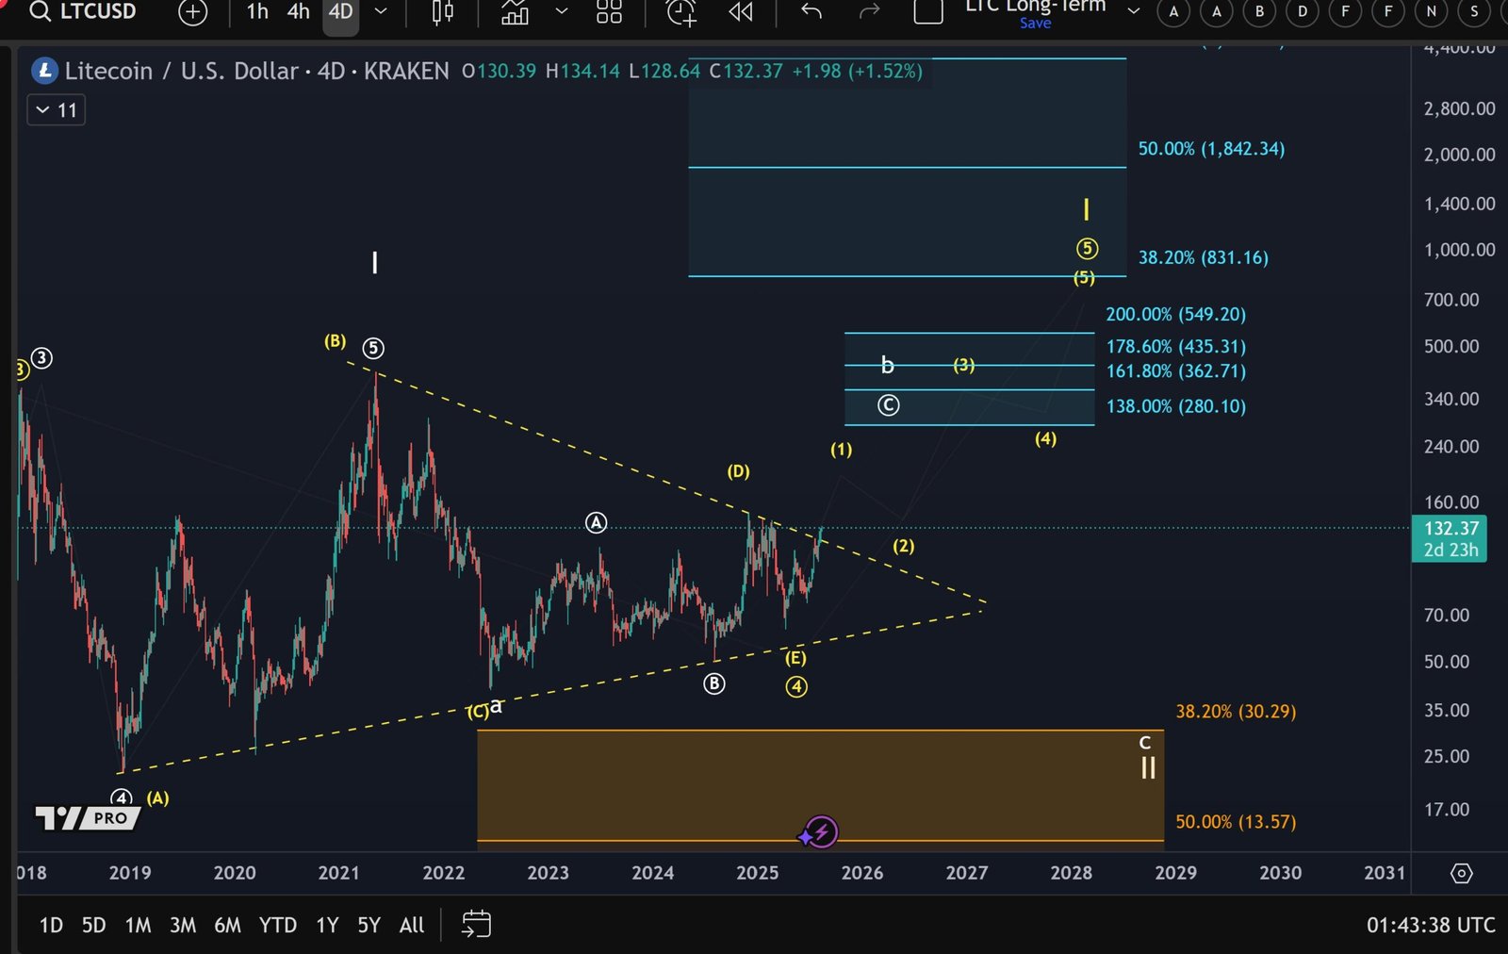Viewport: 1508px width, 954px height.
Task: Click the Save link under the layout name
Action: click(1034, 24)
